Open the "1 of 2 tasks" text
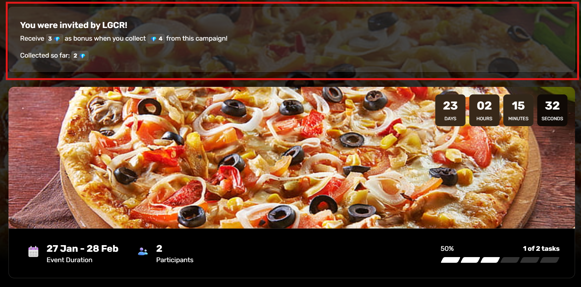This screenshot has width=581, height=287. 541,249
